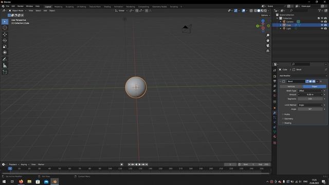Viewport: 329px width, 185px height.
Task: Open Modifier properties wrench tab
Action: coord(275,113)
